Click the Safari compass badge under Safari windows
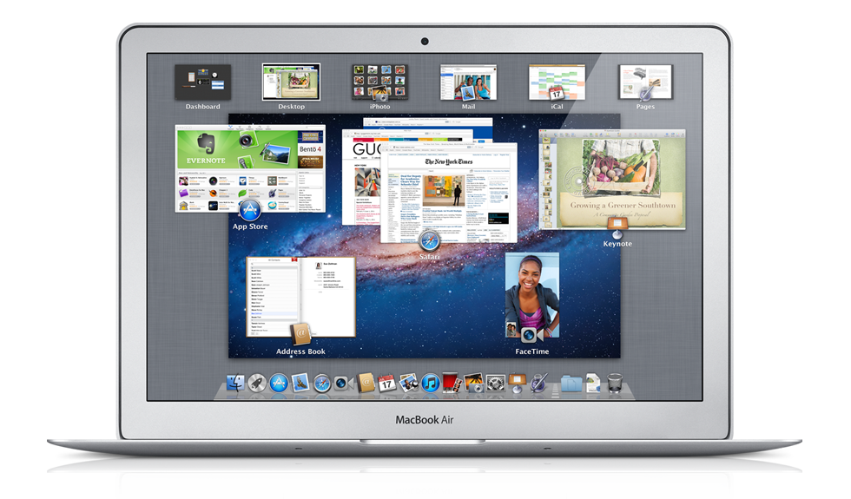The height and width of the screenshot is (499, 851). (429, 240)
